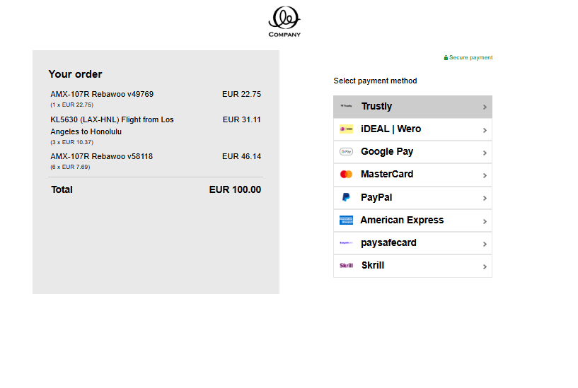The width and height of the screenshot is (578, 388).
Task: Open the iDEAL | Wero row chevron
Action: 485,130
